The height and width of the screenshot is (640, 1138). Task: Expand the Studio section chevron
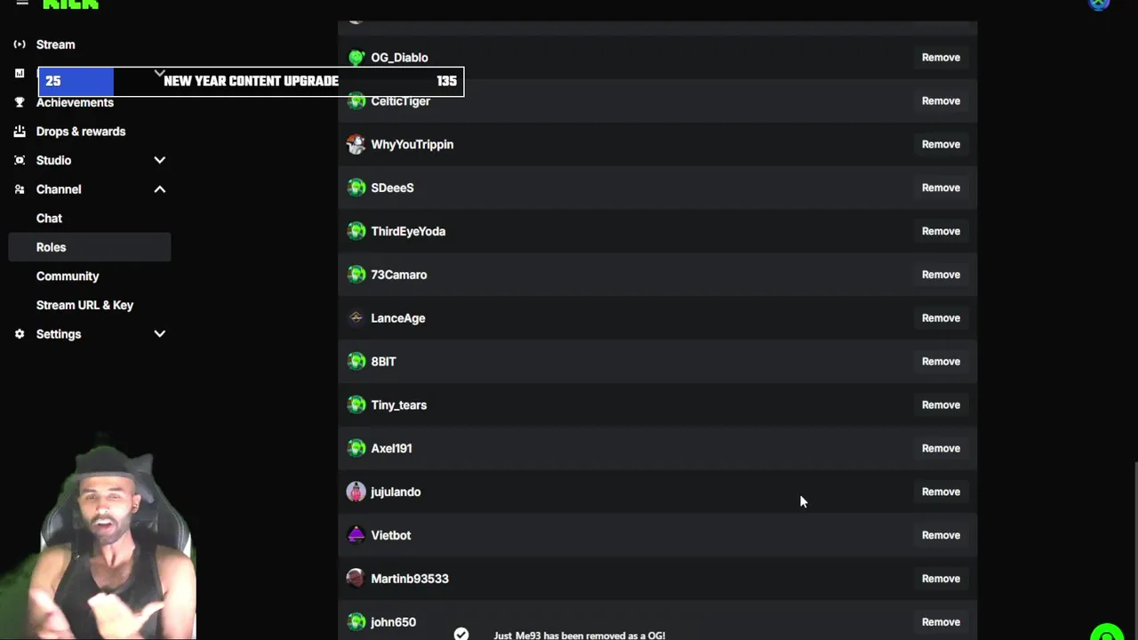pos(159,160)
